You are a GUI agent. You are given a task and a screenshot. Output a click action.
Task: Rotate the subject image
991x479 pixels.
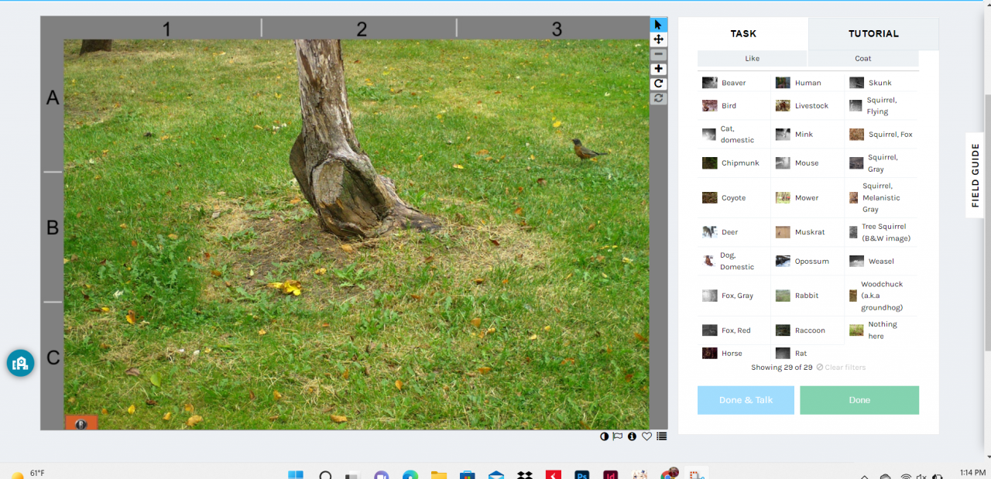click(658, 84)
